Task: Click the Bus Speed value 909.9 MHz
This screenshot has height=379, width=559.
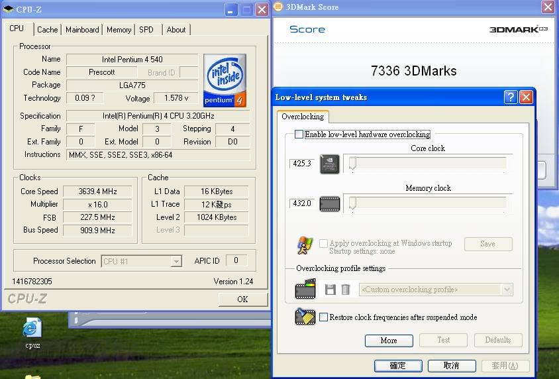Action: click(97, 231)
